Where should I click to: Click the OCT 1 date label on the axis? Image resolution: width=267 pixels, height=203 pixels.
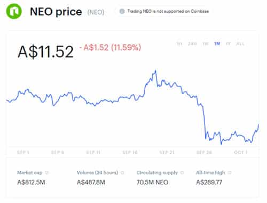point(241,152)
